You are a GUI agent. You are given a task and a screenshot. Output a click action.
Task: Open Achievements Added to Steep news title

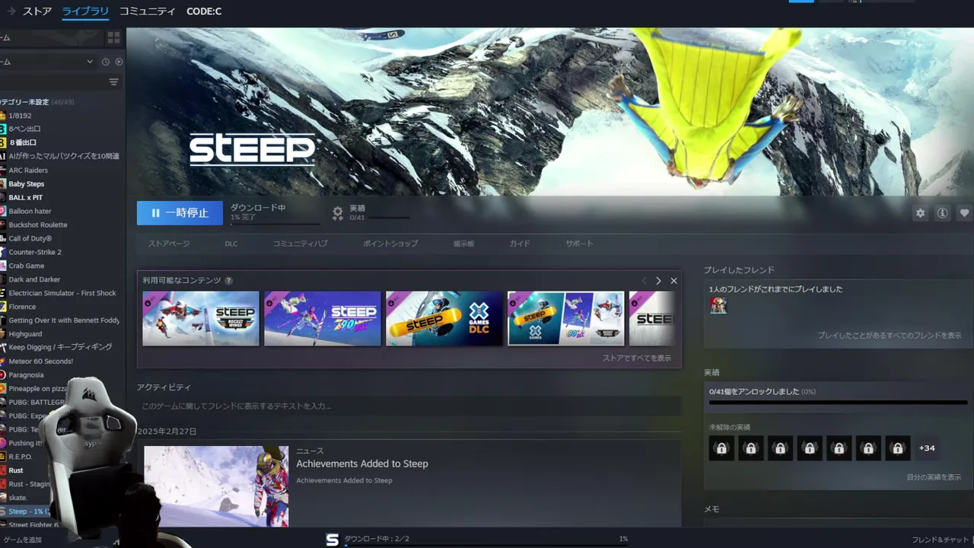point(362,464)
